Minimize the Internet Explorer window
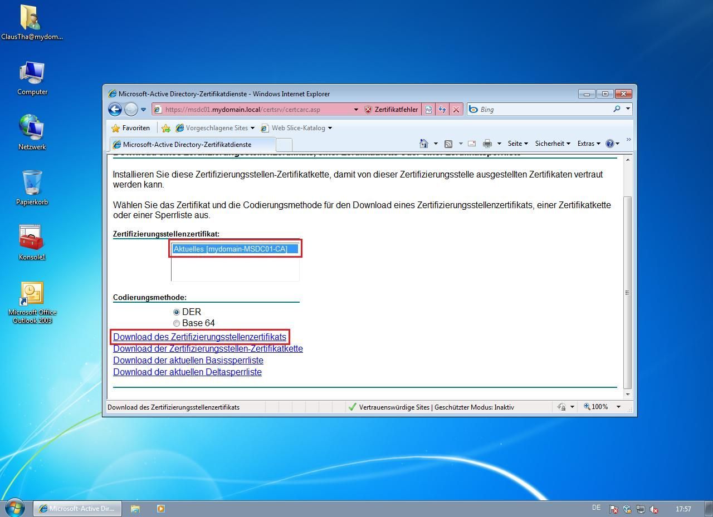 click(587, 93)
